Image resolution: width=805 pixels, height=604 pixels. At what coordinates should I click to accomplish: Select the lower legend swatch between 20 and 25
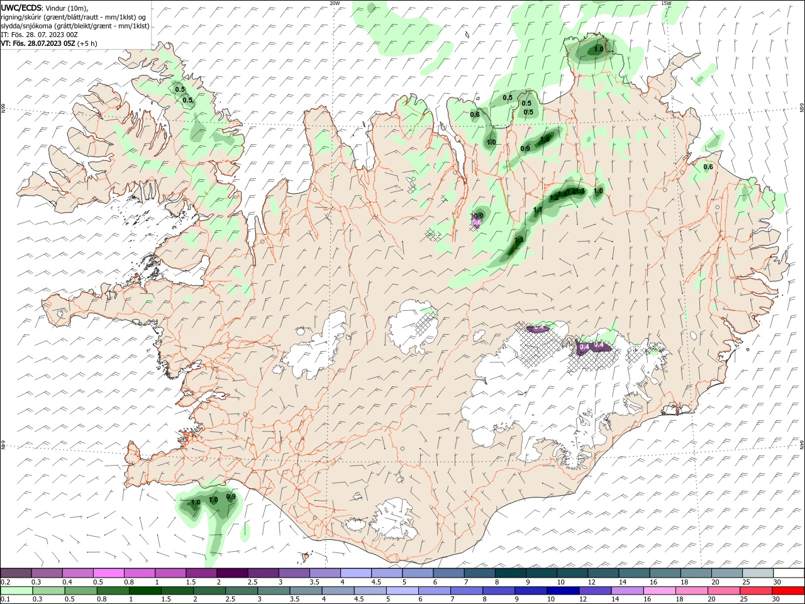(723, 591)
